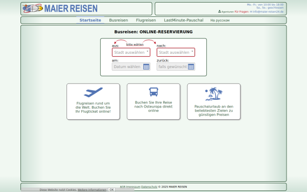Click the Agenturen link
This screenshot has width=307, height=192.
(x=228, y=12)
